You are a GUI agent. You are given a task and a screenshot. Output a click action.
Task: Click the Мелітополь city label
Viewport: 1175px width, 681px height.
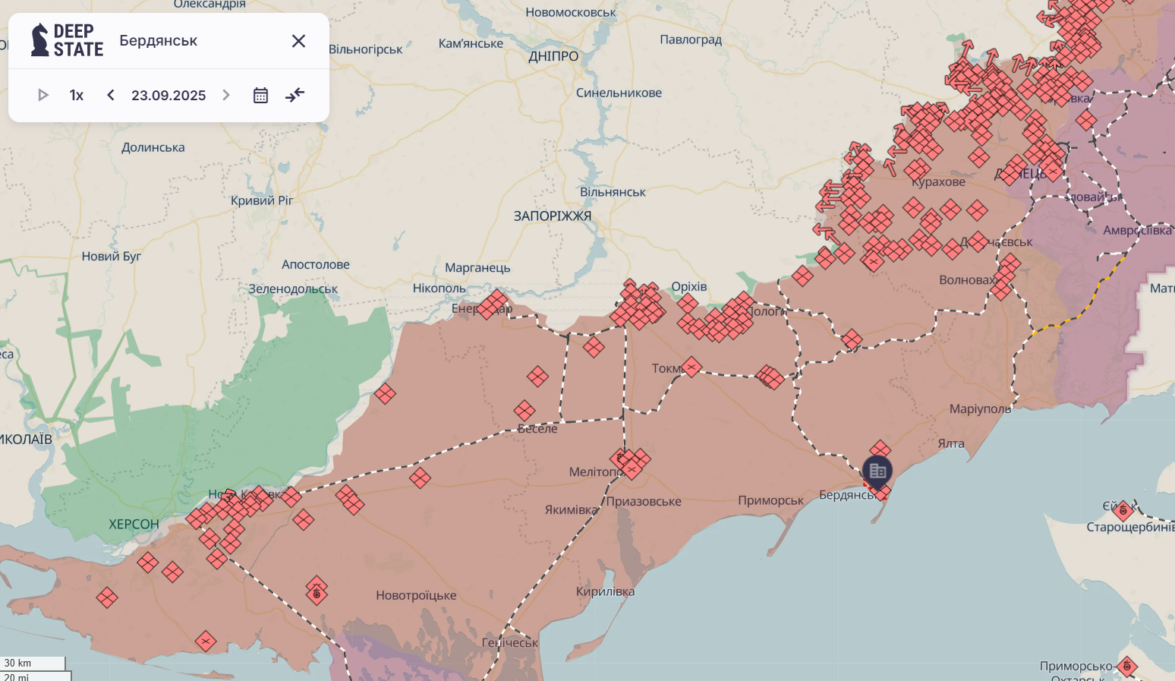594,471
